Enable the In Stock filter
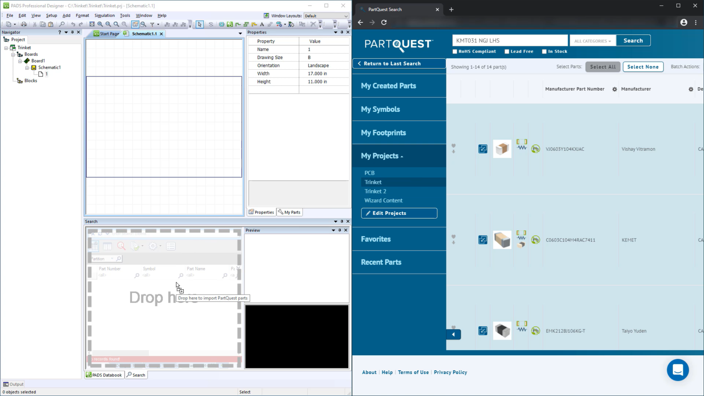The image size is (704, 396). 545,51
